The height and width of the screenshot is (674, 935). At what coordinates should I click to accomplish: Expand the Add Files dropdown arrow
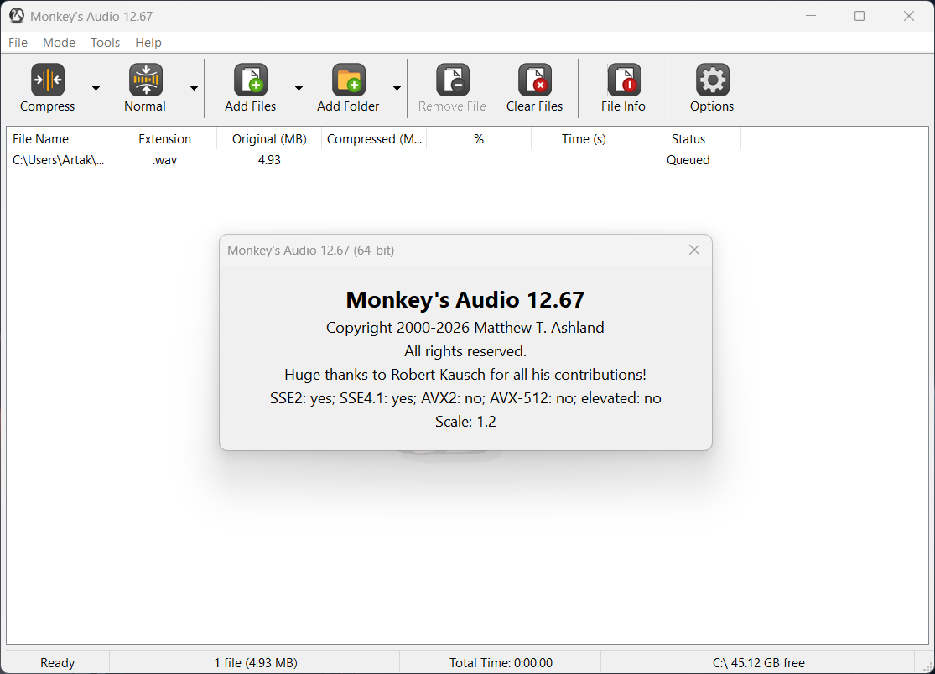(299, 88)
